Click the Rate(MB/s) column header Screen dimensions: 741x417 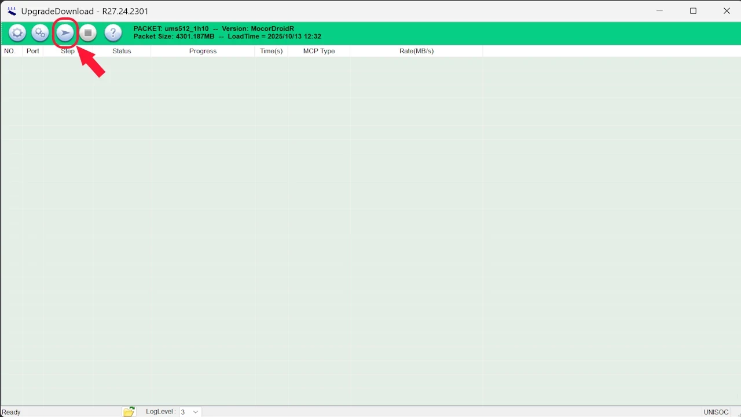pos(416,51)
